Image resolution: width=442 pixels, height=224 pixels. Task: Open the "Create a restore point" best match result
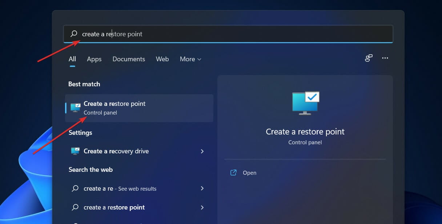point(139,108)
